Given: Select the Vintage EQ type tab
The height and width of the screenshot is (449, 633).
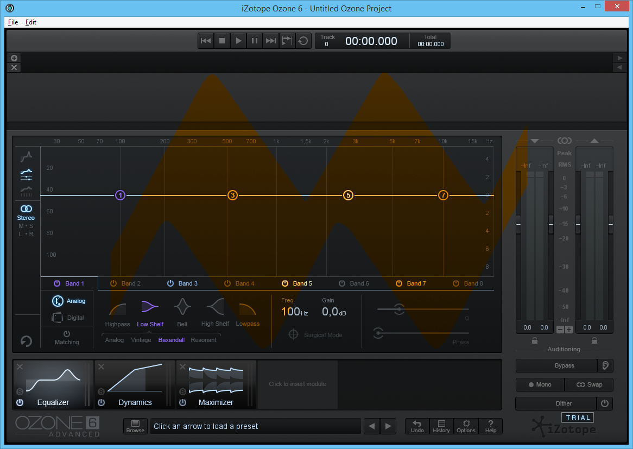Looking at the screenshot, I should [141, 340].
